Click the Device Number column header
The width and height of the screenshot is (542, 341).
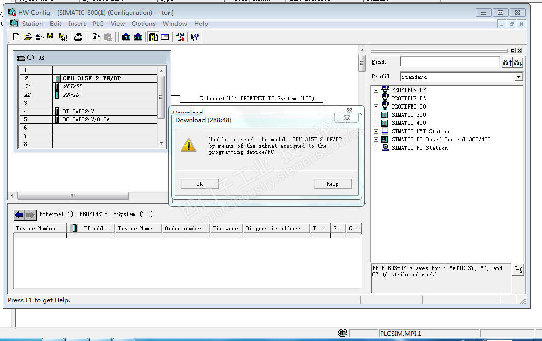pos(40,228)
